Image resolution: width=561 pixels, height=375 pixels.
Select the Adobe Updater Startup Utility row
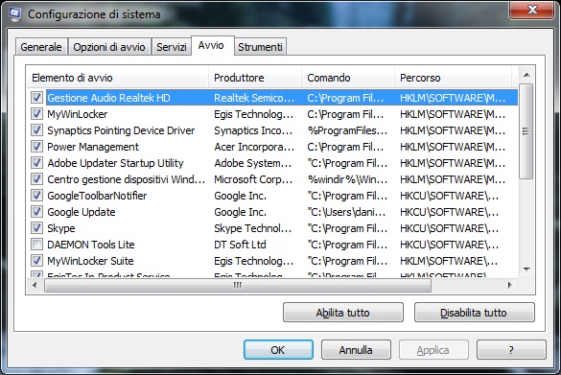[274, 163]
